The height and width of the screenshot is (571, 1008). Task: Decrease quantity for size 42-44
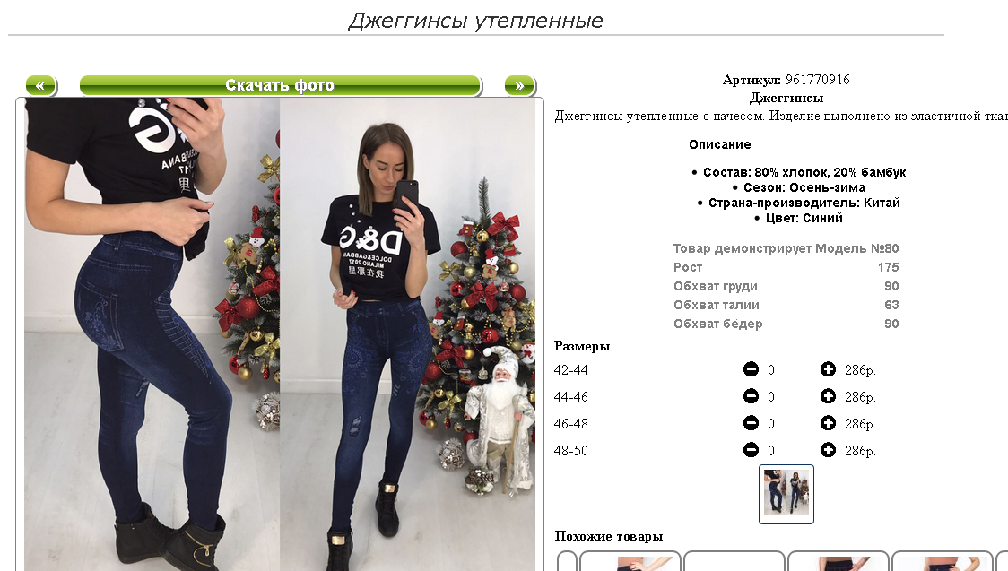coord(751,369)
